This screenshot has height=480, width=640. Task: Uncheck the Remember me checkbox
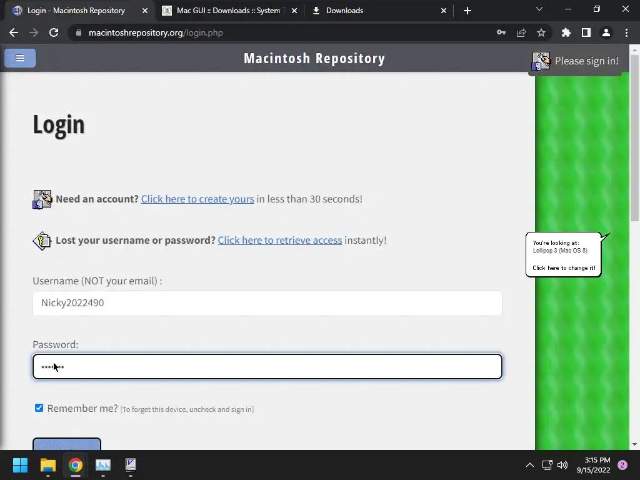click(39, 407)
